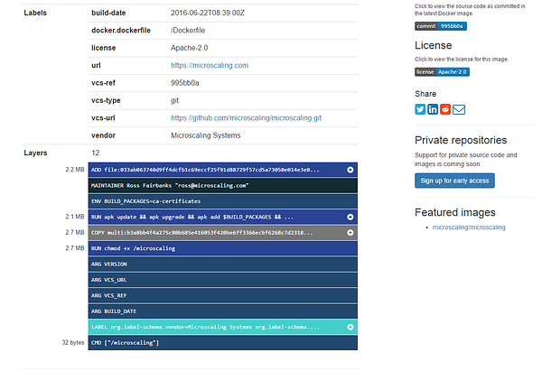Select the CMD ["/microscaling"] layer
Image resolution: width=542 pixels, height=371 pixels.
(222, 343)
